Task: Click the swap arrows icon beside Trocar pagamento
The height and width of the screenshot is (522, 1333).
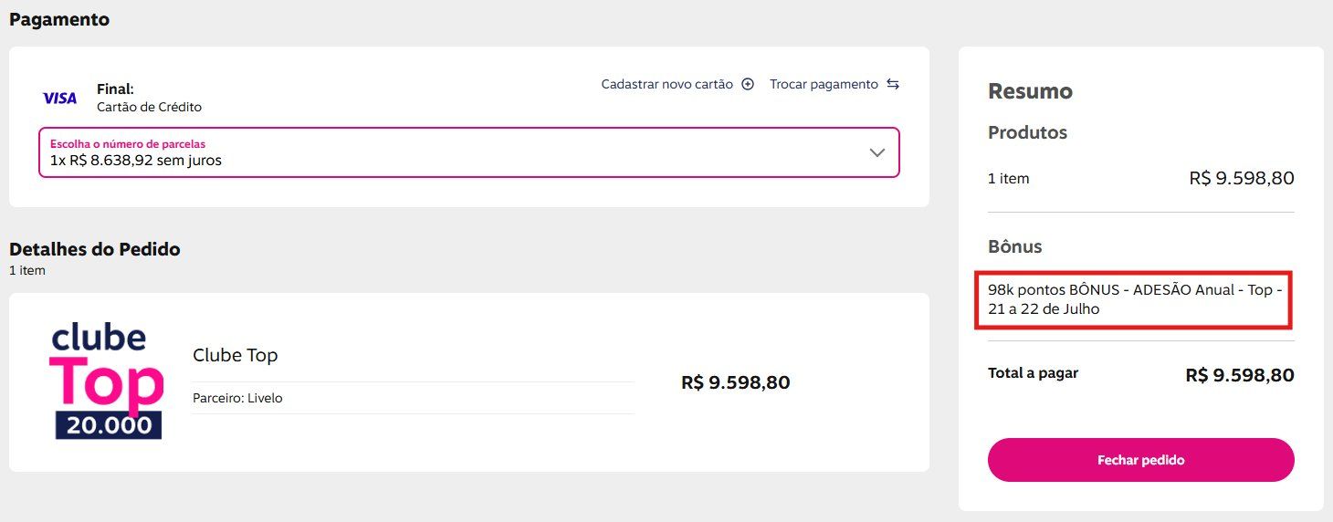Action: 893,84
